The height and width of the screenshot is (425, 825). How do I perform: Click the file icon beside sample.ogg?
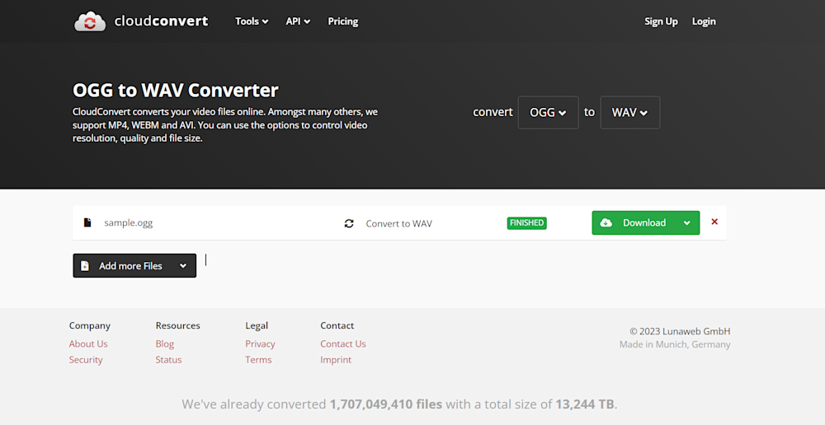point(87,222)
